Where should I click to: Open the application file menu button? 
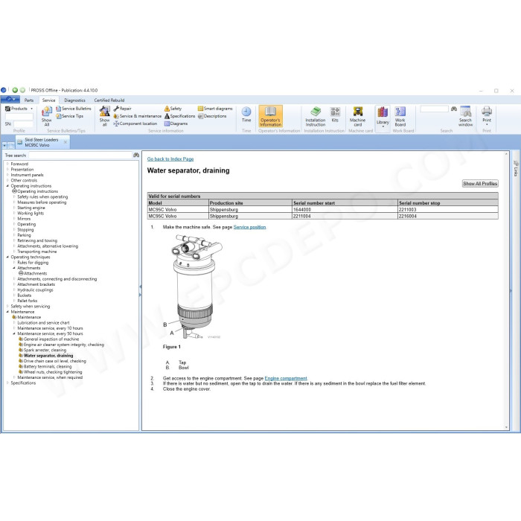10,99
